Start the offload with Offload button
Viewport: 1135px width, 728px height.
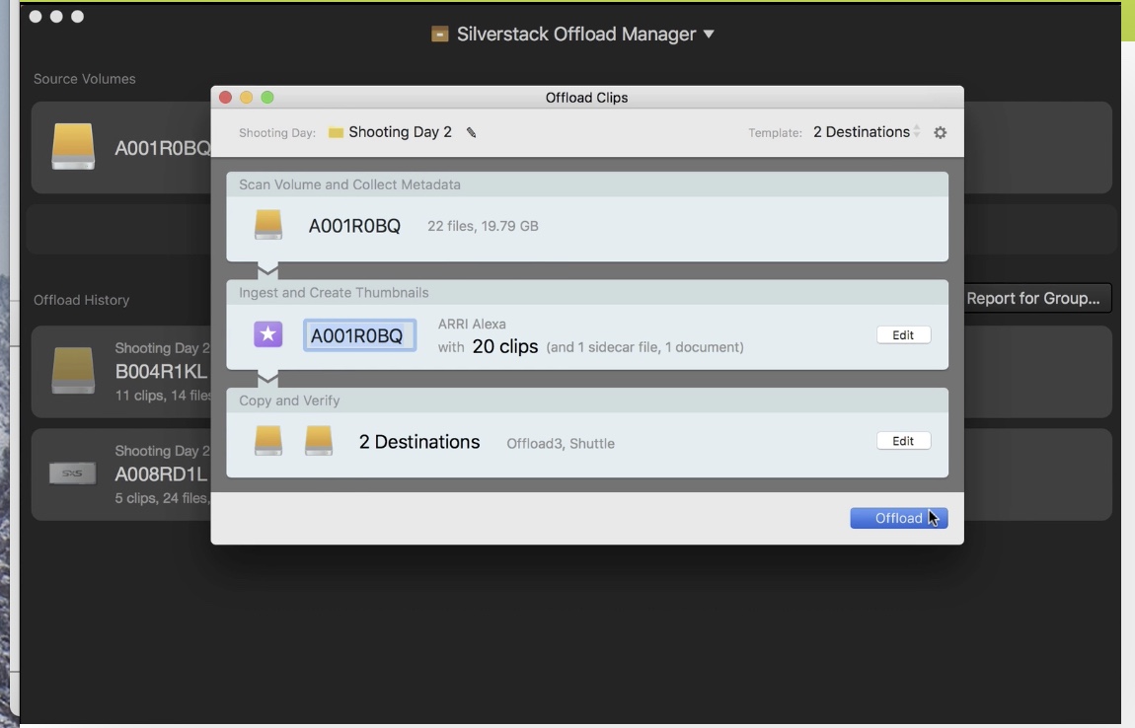click(898, 518)
